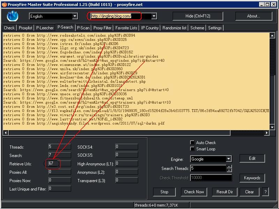Click the Check Now button
This screenshot has width=279, height=209.
(194, 192)
